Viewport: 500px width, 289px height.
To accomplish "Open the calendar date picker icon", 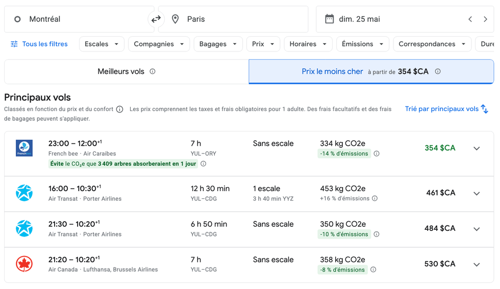I will 330,19.
